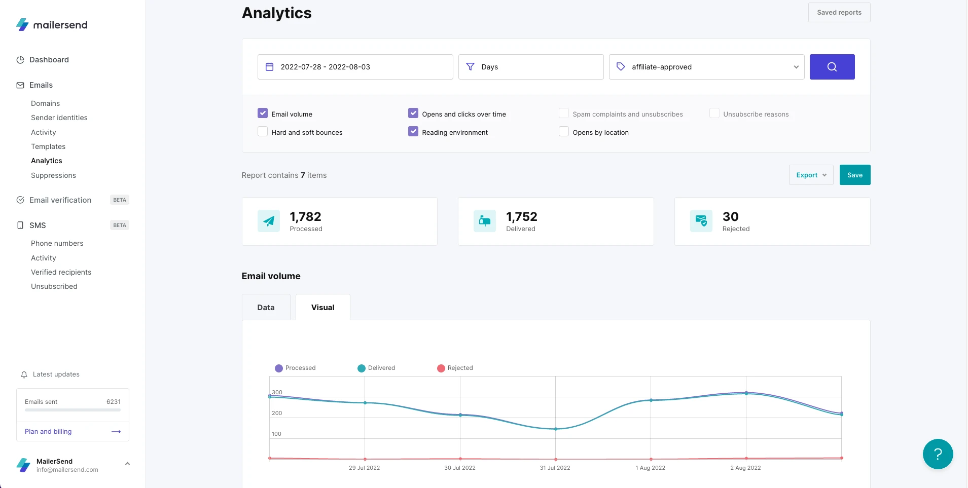
Task: Switch to the Data tab
Action: (266, 308)
